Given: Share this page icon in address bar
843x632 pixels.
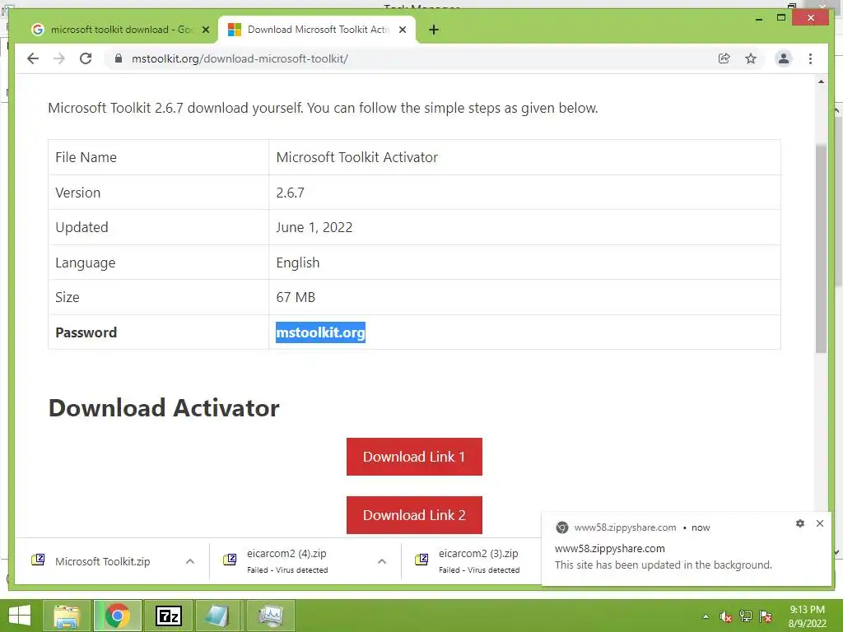Looking at the screenshot, I should click(724, 58).
